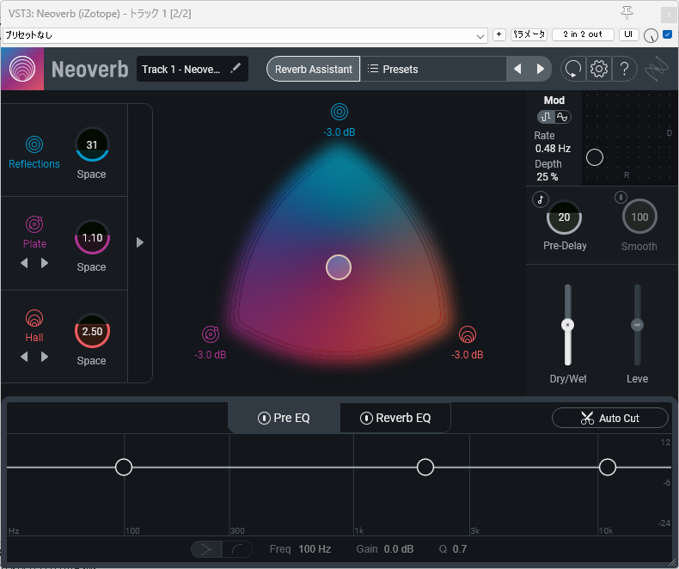This screenshot has height=569, width=679.
Task: Click the Plate -3.0 dB level value
Action: pos(211,355)
